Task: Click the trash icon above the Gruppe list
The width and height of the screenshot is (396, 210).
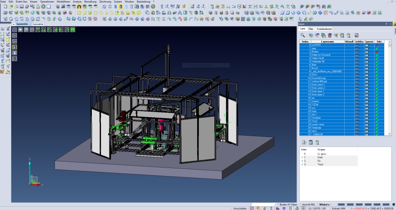Action: click(318, 142)
